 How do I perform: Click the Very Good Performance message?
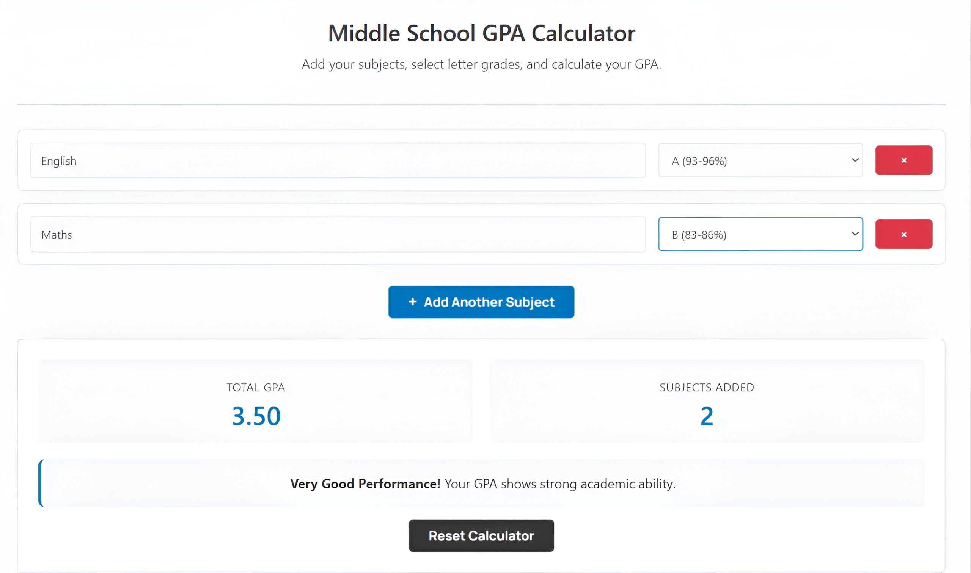click(x=482, y=484)
